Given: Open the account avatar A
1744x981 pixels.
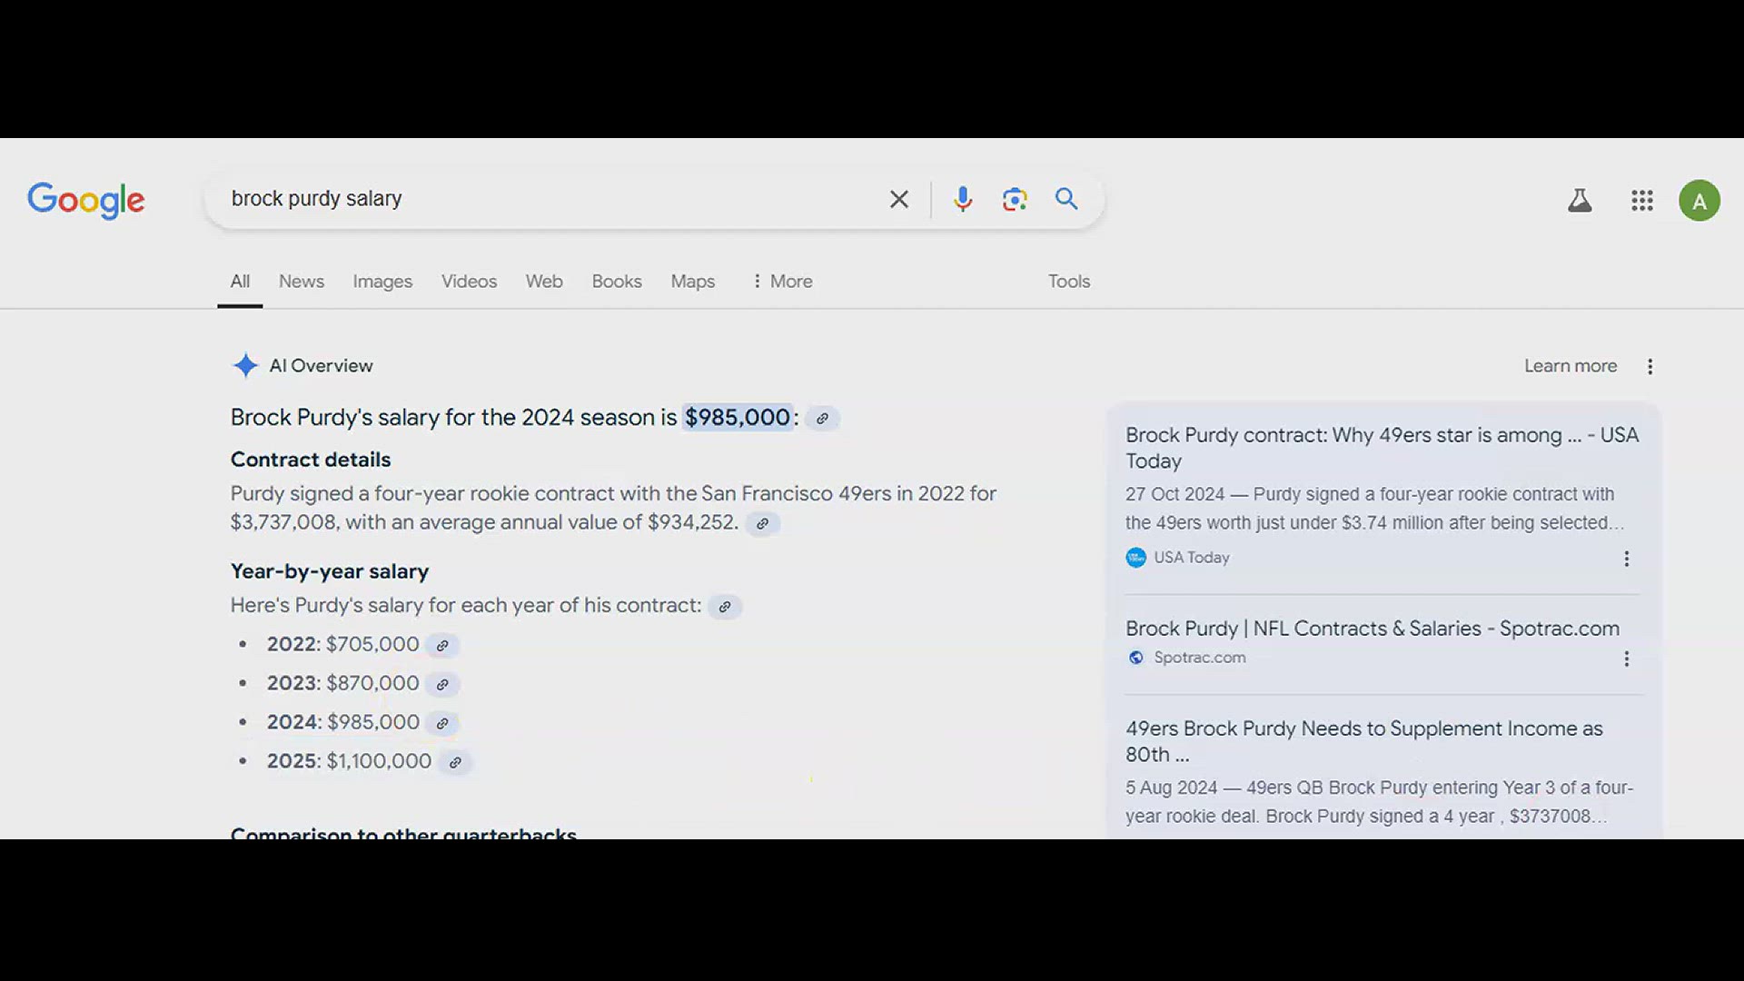Looking at the screenshot, I should click(x=1699, y=200).
